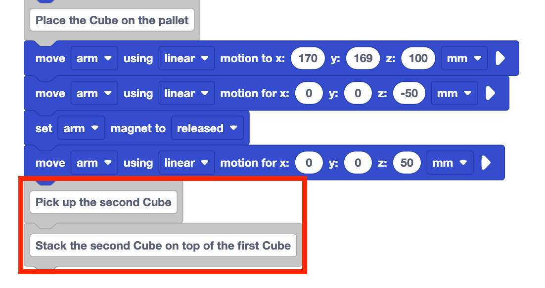Click the z value 50 field
This screenshot has width=545, height=288.
click(x=407, y=163)
